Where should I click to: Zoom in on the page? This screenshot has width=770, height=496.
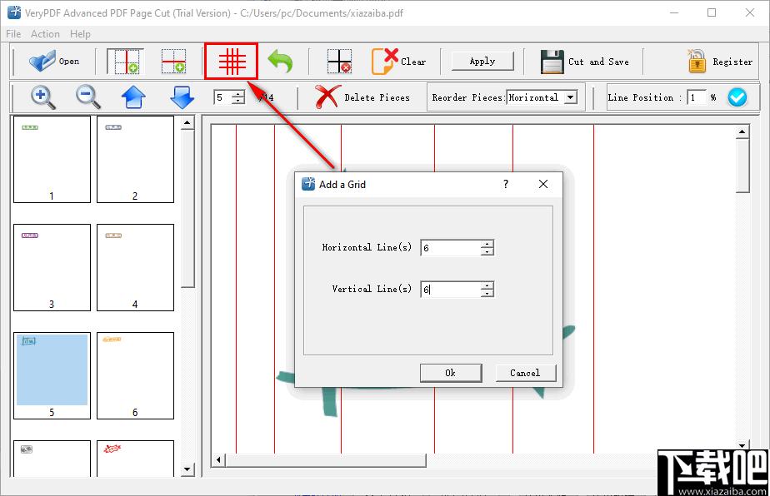click(x=42, y=97)
